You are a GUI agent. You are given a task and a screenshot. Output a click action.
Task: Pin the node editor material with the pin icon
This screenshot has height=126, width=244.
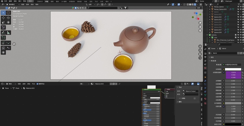tap(119, 84)
